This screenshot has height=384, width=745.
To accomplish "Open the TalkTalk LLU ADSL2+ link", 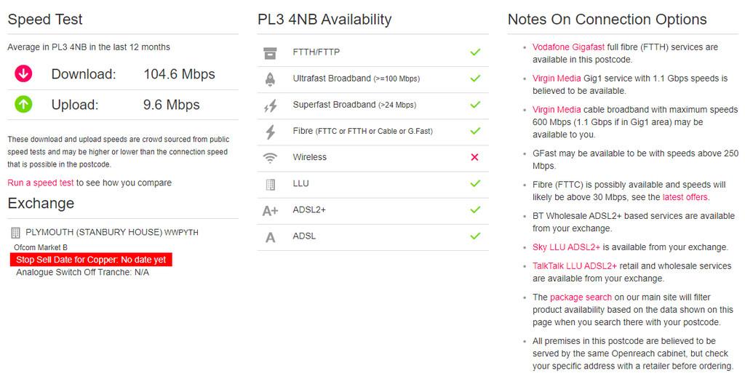I will [575, 266].
